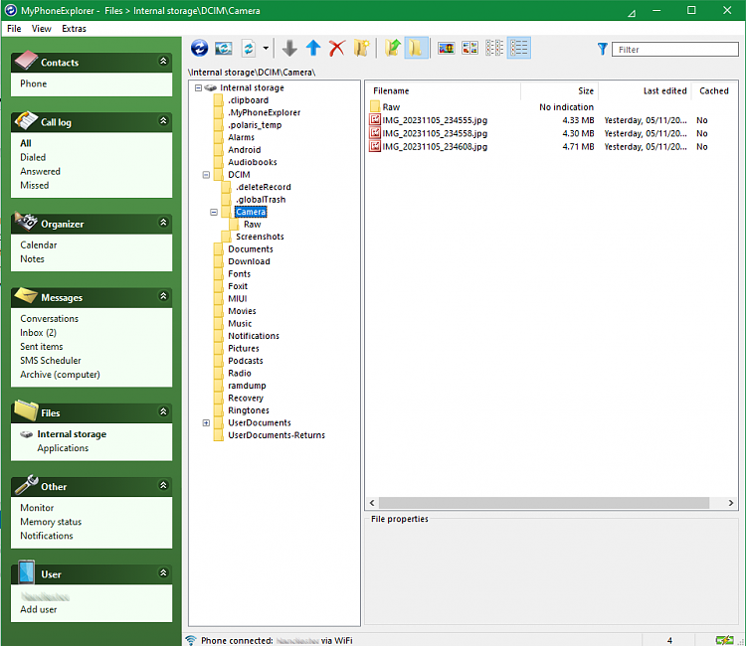Click Add user
This screenshot has height=646, width=746.
39,609
